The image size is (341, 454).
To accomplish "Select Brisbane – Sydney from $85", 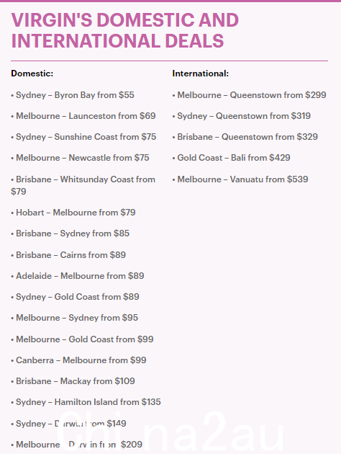I will click(x=71, y=233).
